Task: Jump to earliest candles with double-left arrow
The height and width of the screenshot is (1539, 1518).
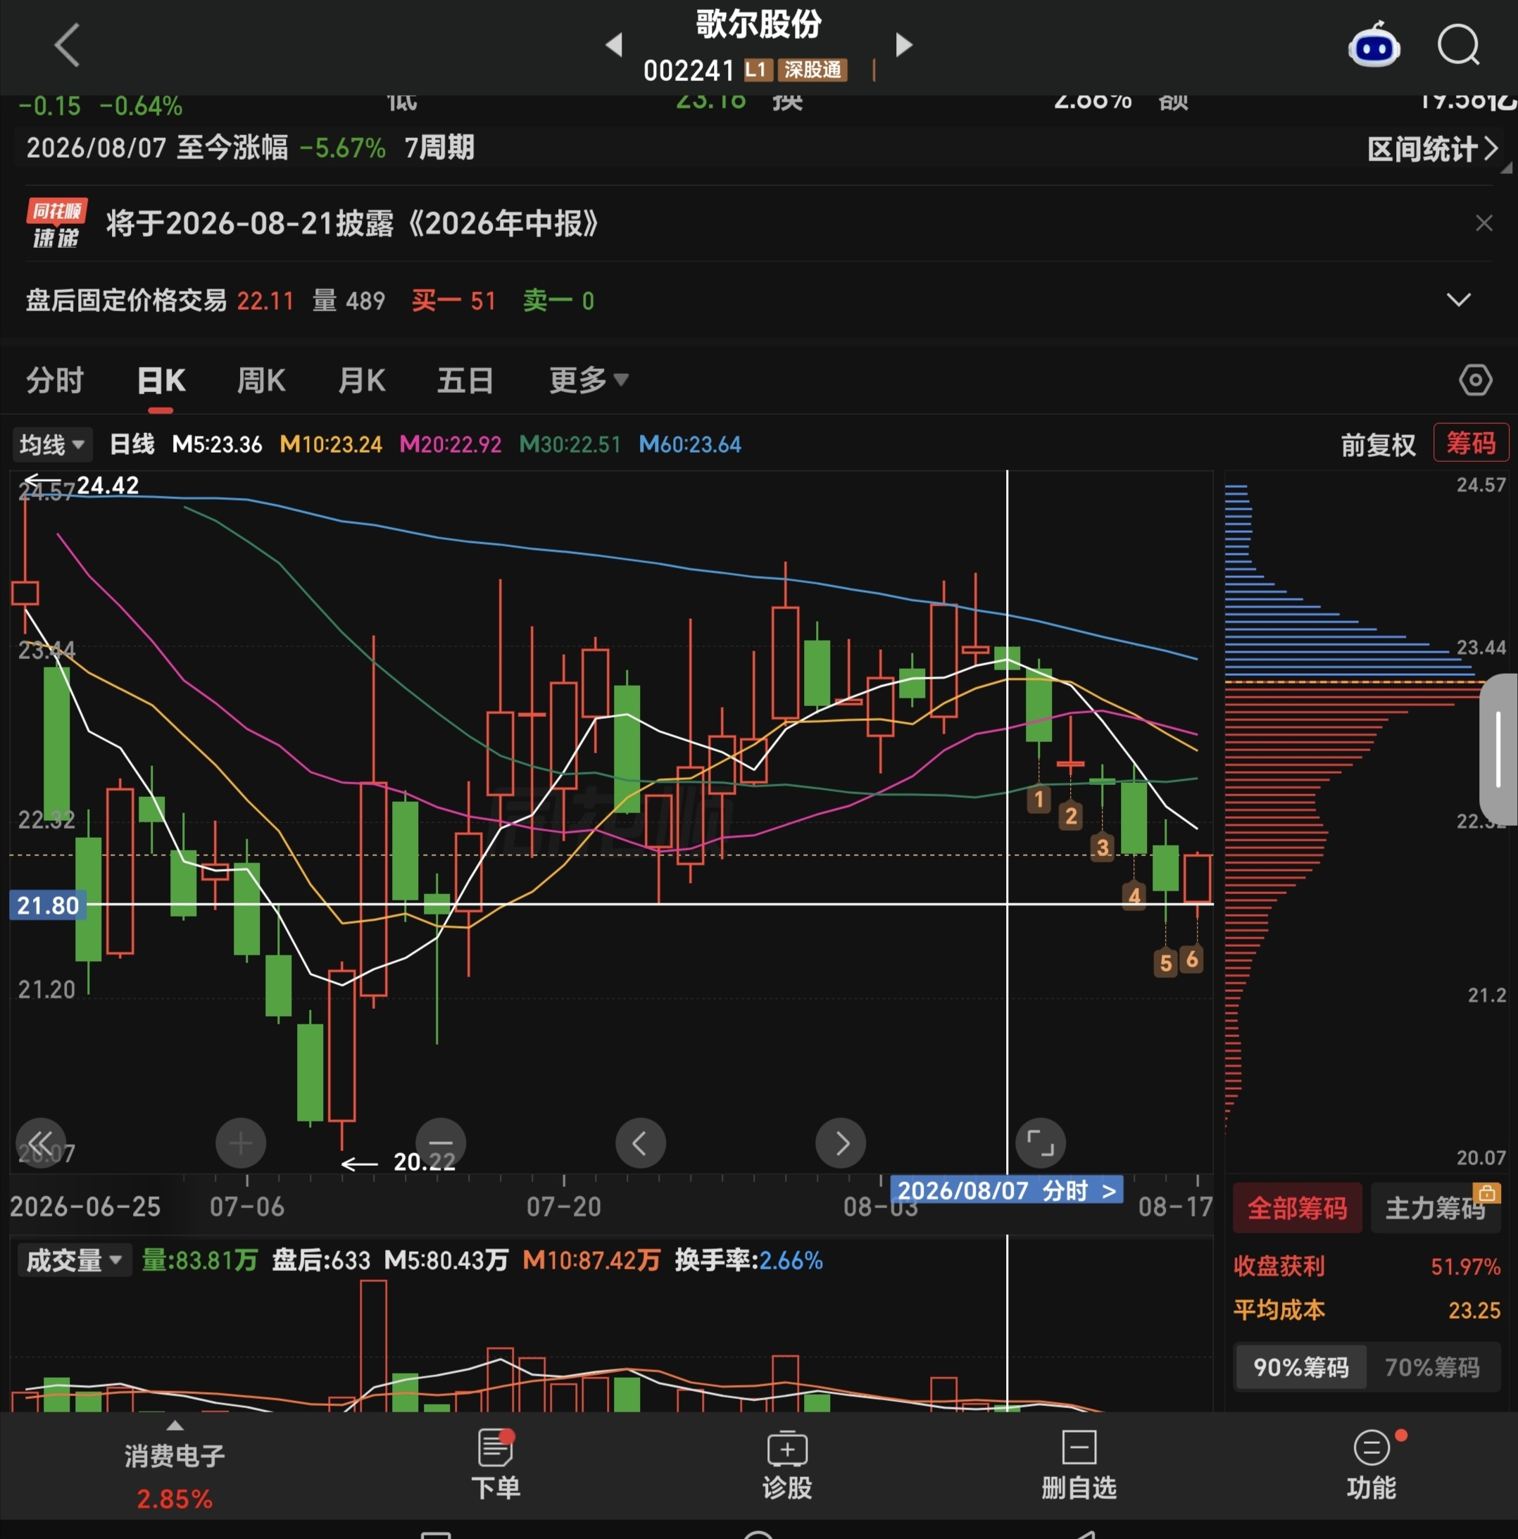Action: tap(41, 1143)
